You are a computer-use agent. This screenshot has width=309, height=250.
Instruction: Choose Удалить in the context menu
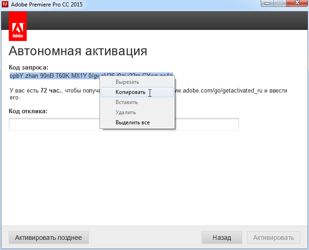pyautogui.click(x=137, y=112)
